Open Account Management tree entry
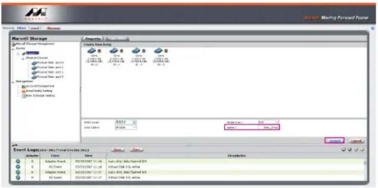 click(40, 86)
